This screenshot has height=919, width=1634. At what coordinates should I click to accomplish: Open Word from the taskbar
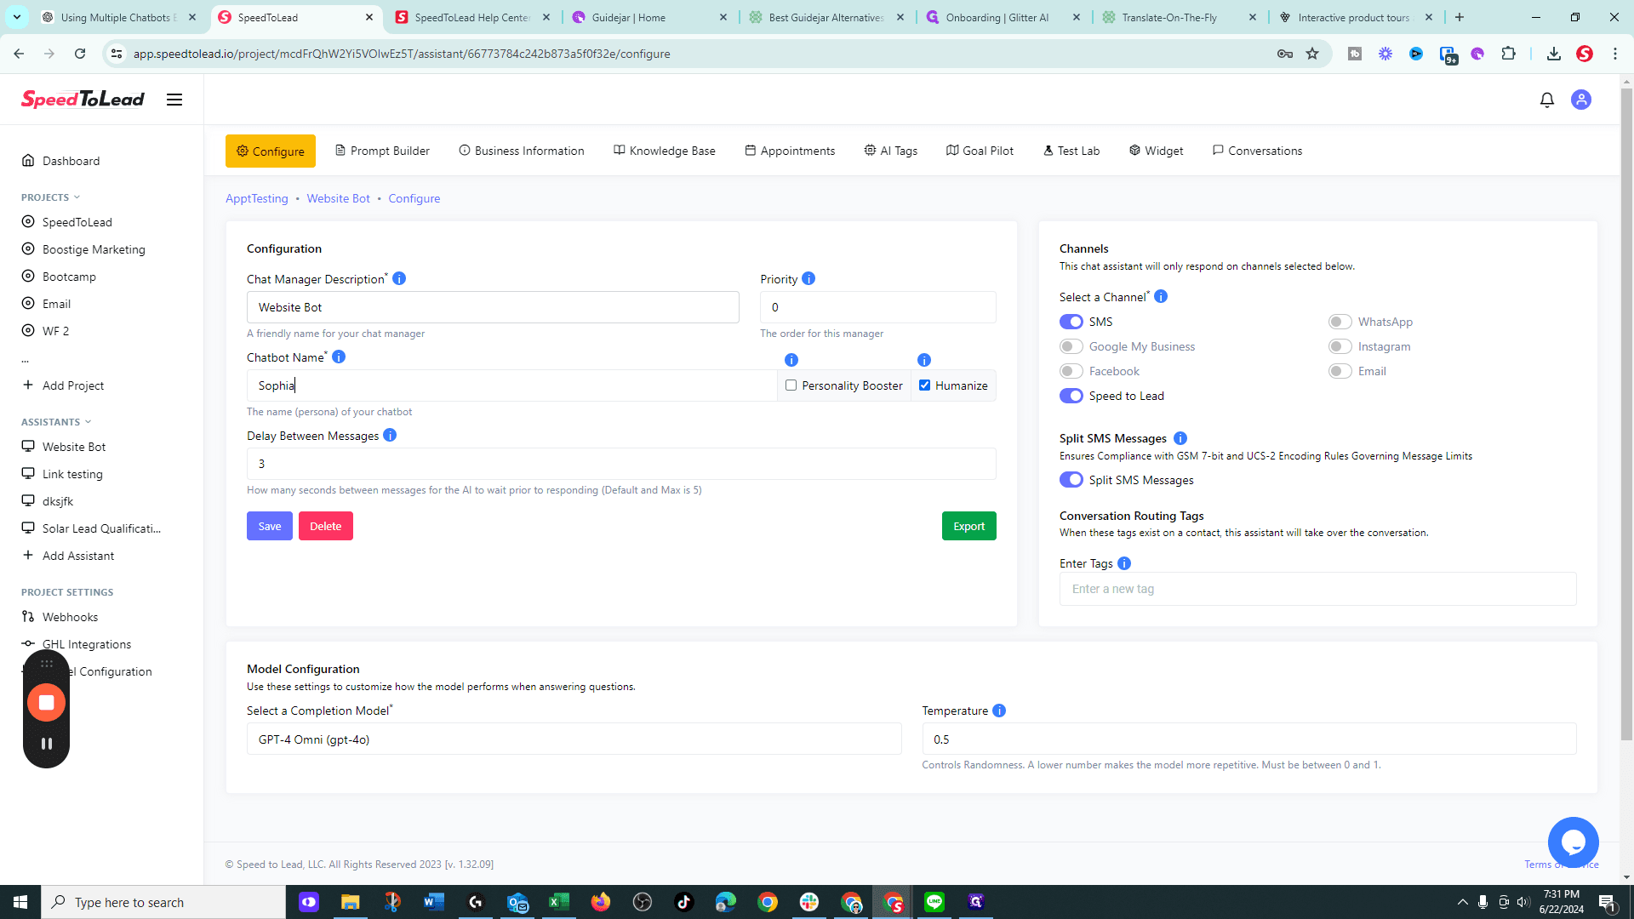coord(433,902)
